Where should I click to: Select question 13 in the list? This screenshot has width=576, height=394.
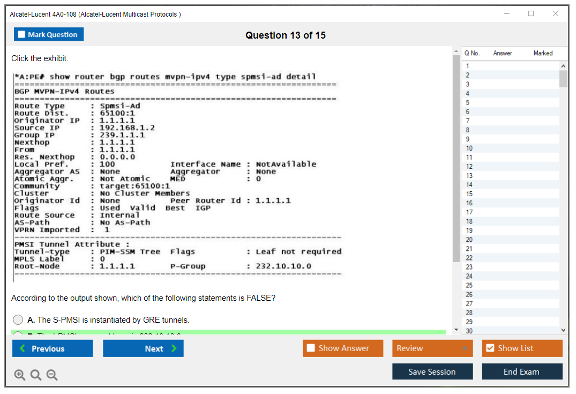[x=469, y=176]
